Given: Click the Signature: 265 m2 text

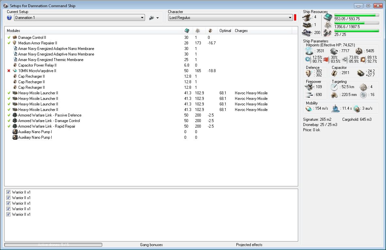Looking at the screenshot, I should coord(317,119).
